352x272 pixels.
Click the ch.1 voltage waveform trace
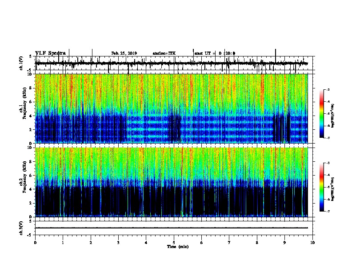172,63
